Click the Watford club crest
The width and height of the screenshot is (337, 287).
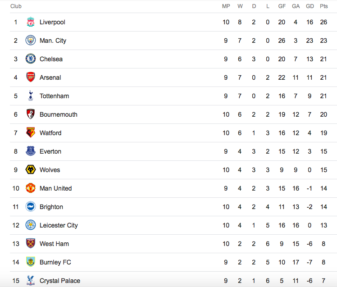pyautogui.click(x=31, y=132)
